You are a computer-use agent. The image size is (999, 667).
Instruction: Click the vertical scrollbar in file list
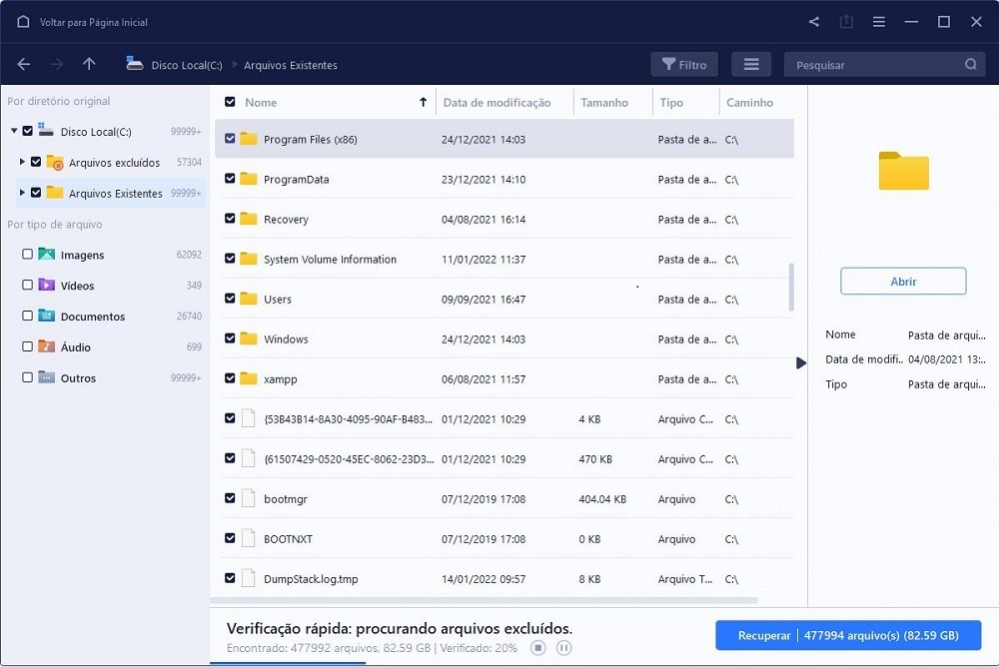[x=790, y=287]
